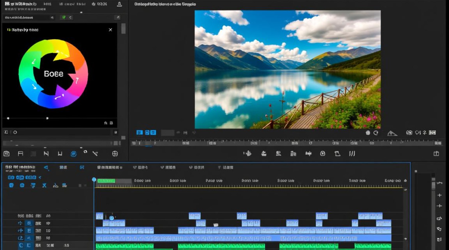Viewport: 449px width, 250px height.
Task: Click the blue X-shaped icon in timeline tools row
Action: click(x=44, y=185)
